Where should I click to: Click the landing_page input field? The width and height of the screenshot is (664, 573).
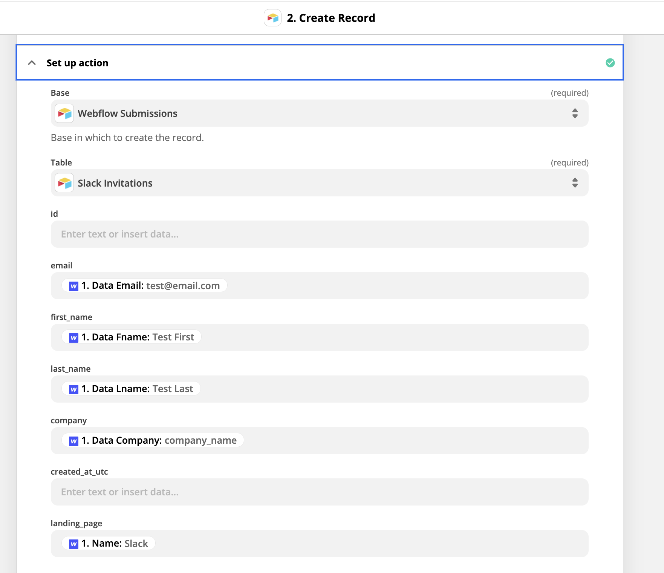pyautogui.click(x=320, y=544)
